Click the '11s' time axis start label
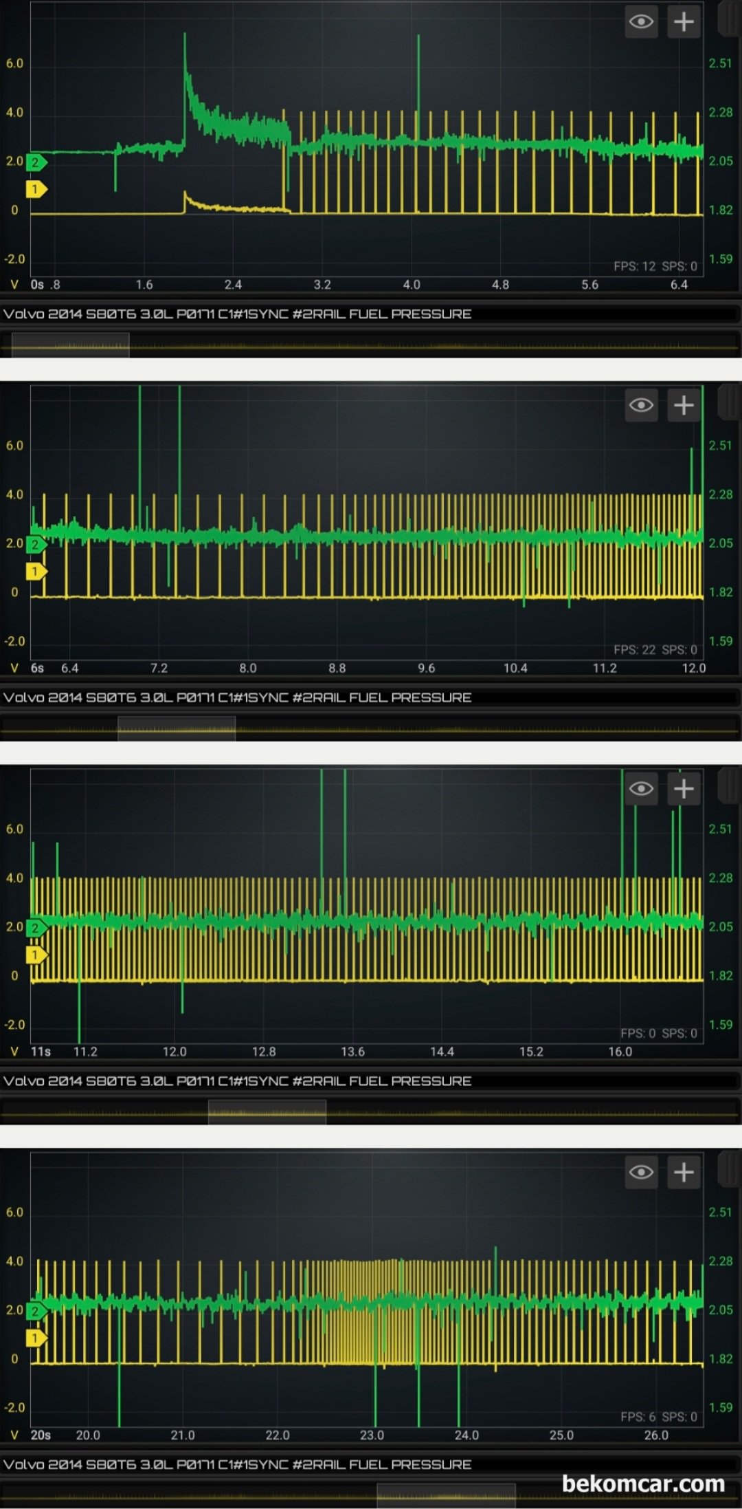Viewport: 742px width, 1509px height. (41, 1052)
